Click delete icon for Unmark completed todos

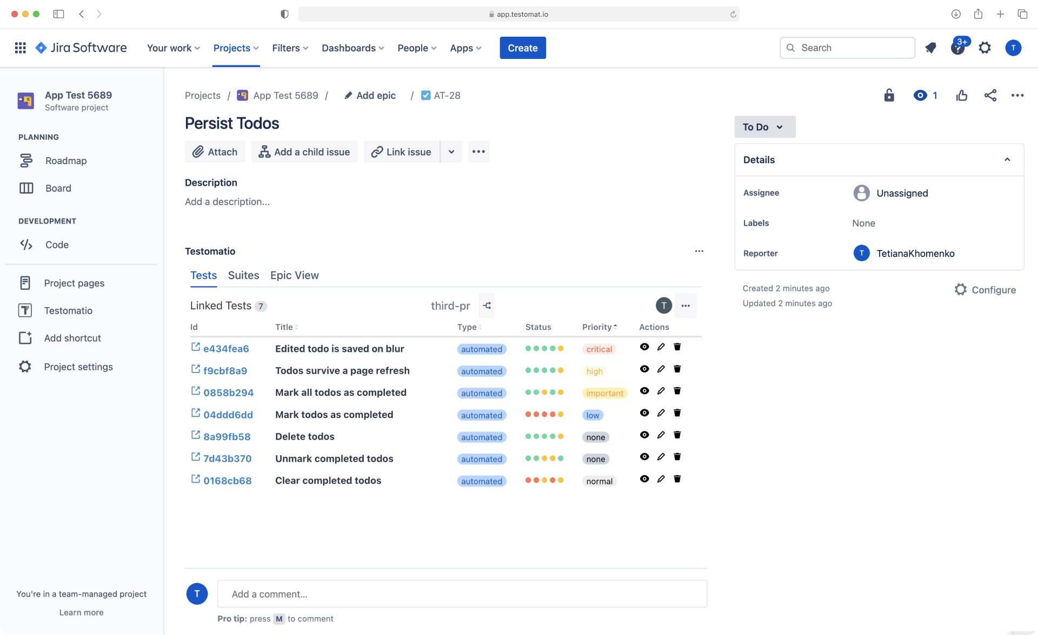(x=677, y=457)
